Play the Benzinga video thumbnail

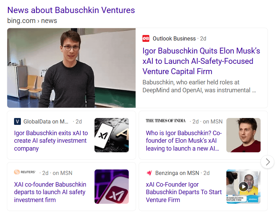243,187
